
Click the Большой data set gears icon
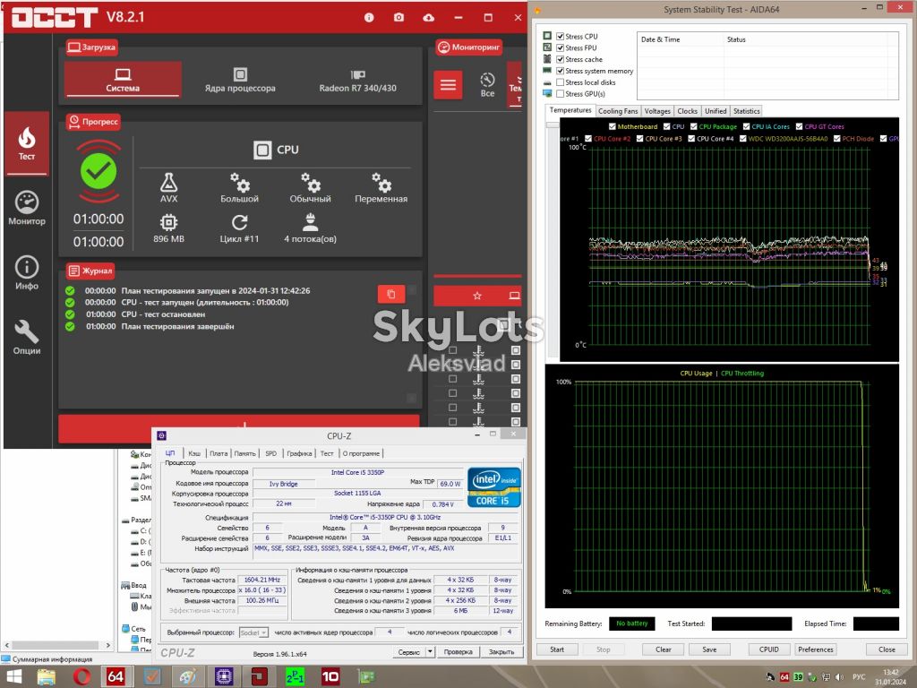click(x=240, y=183)
